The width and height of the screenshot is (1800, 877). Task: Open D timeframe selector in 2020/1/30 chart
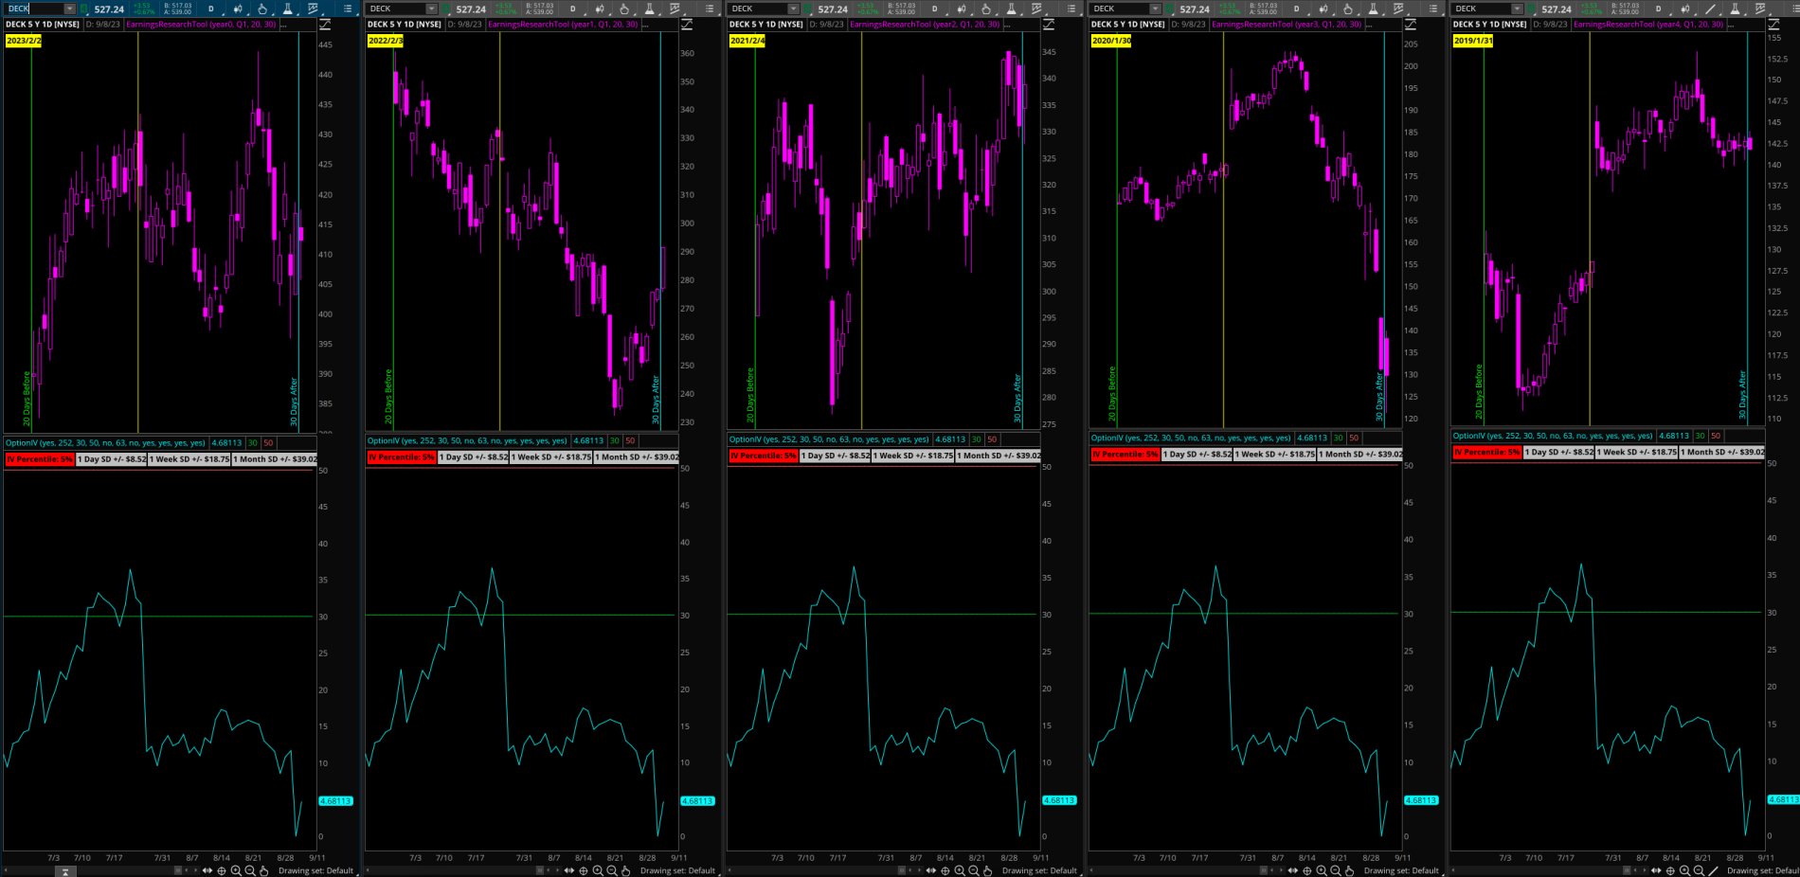pyautogui.click(x=1297, y=9)
